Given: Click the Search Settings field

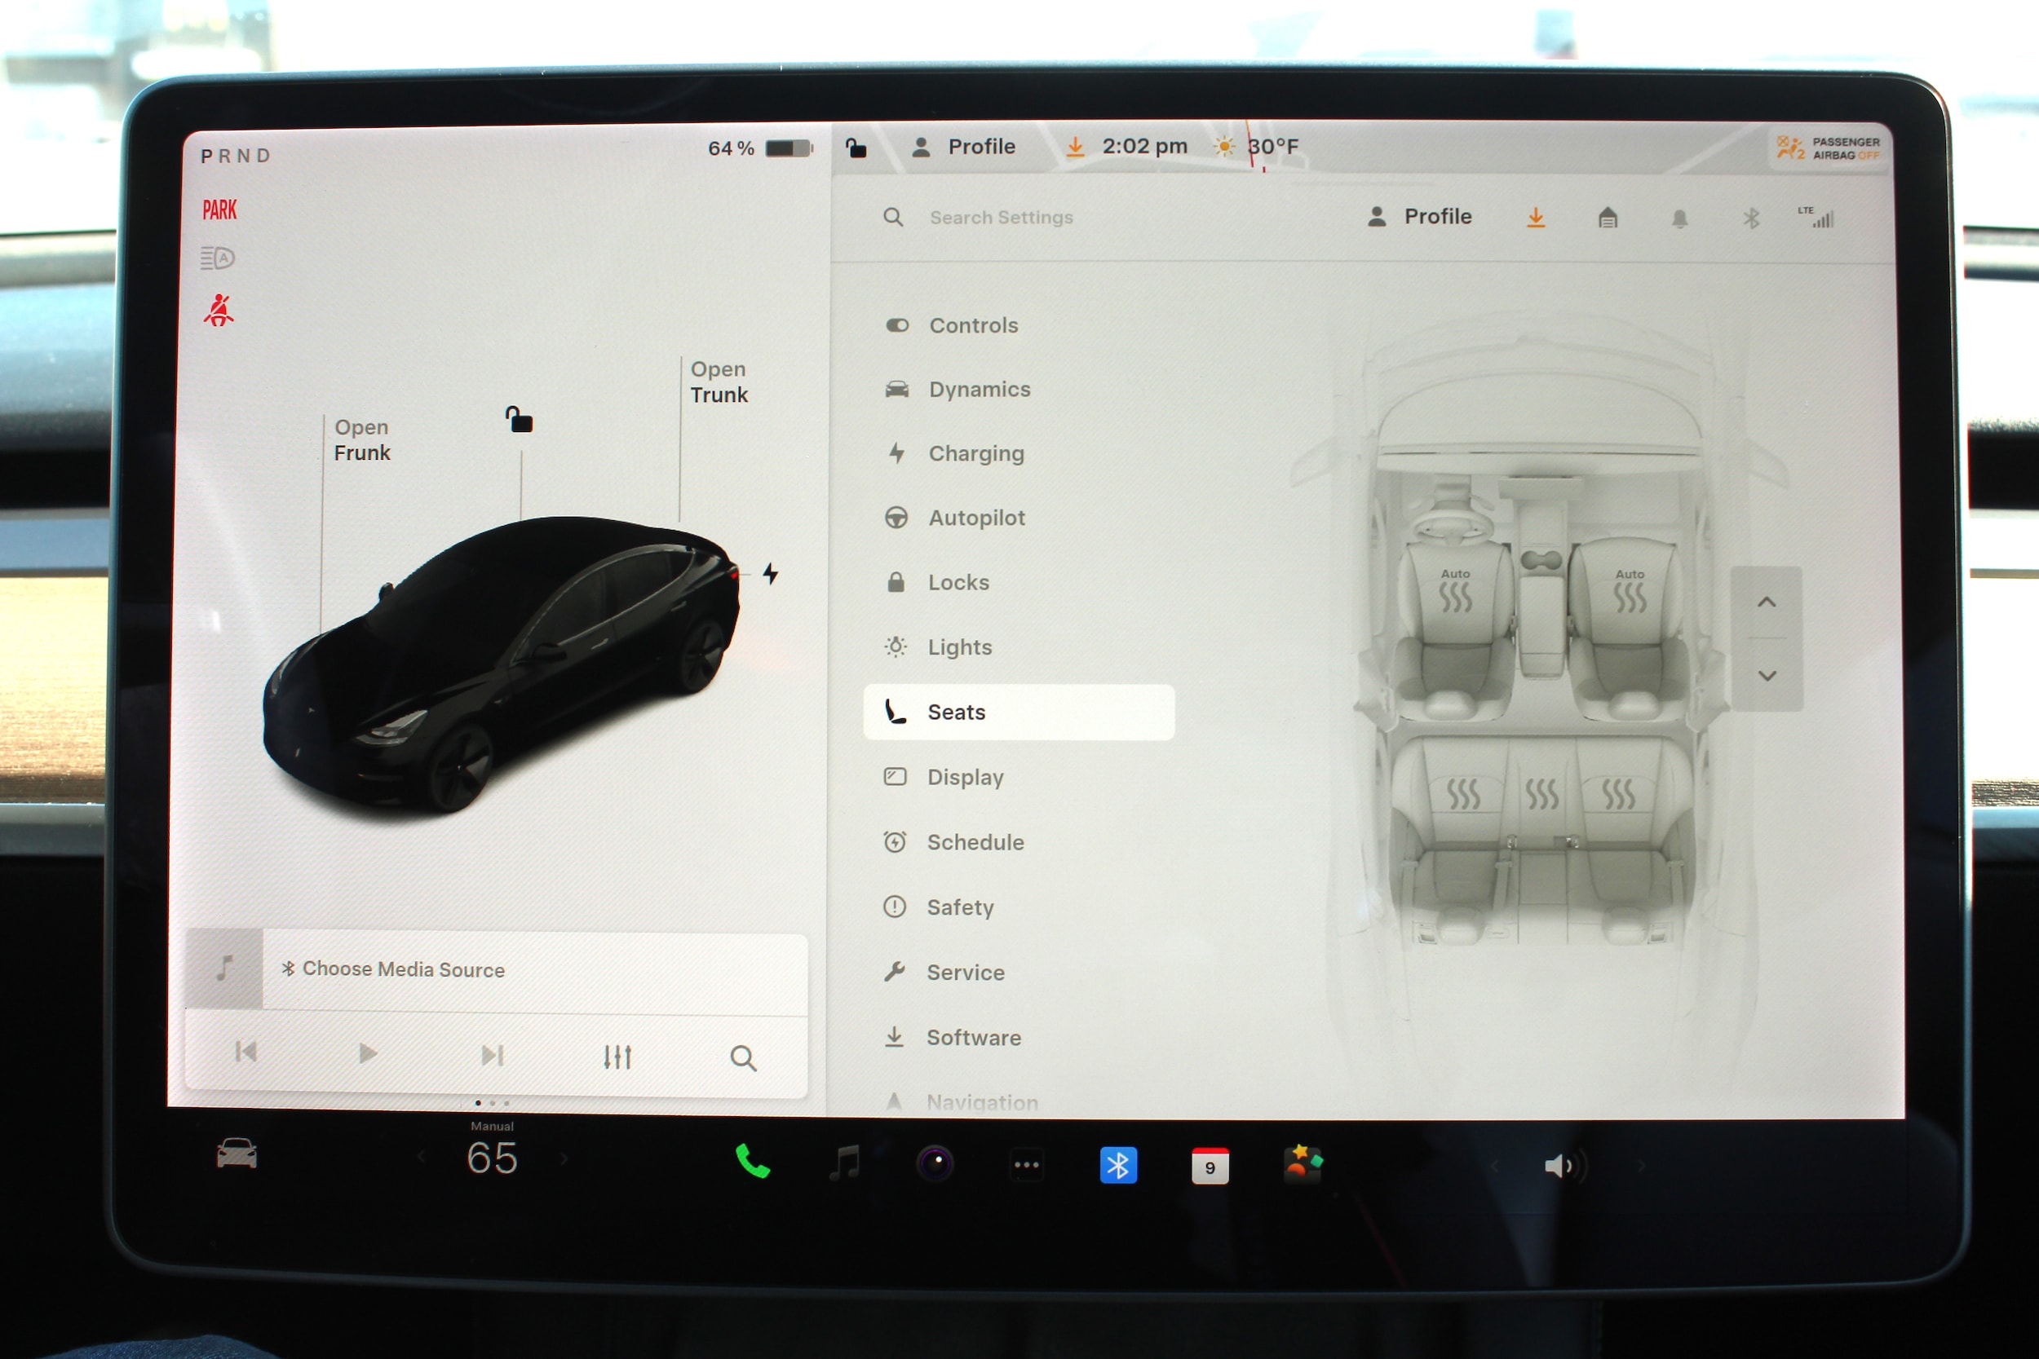Looking at the screenshot, I should tap(1002, 218).
